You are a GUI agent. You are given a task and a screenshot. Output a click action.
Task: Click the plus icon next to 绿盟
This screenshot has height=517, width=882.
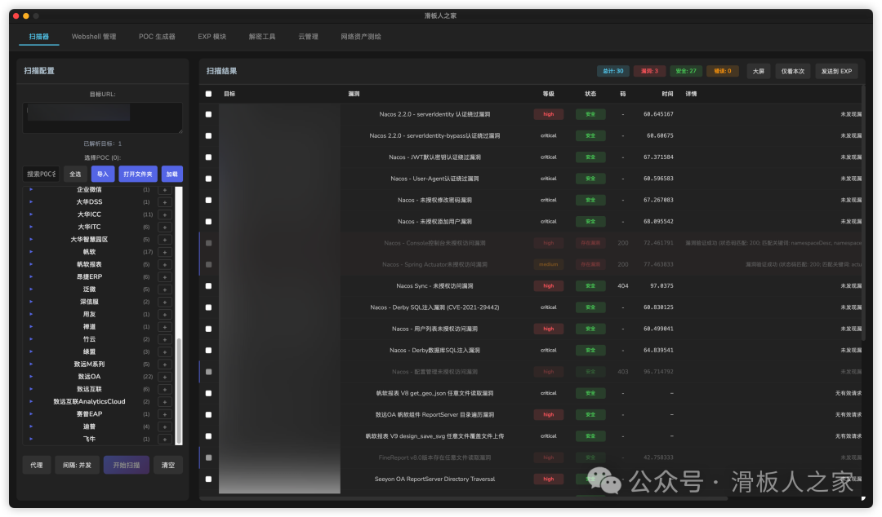click(x=165, y=351)
